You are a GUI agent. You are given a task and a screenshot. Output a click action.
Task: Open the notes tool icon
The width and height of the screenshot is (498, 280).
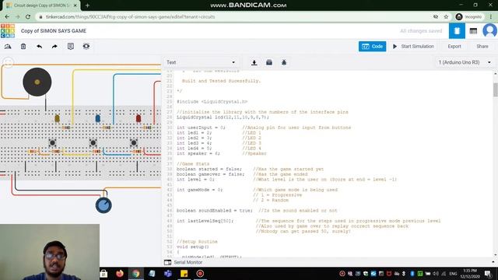[71, 47]
